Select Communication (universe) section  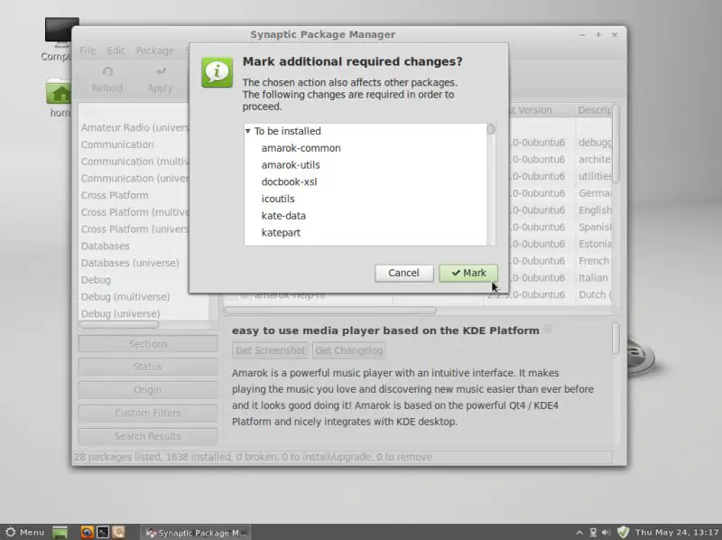click(x=134, y=178)
